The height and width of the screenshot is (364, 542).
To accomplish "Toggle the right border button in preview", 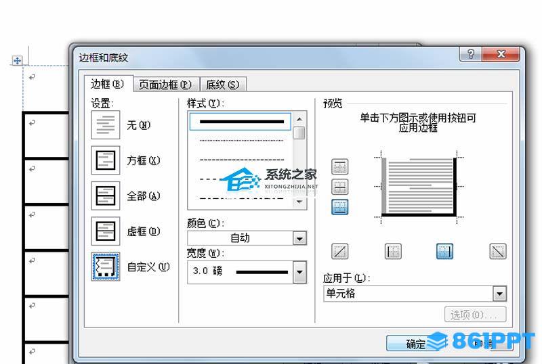I will [x=445, y=251].
